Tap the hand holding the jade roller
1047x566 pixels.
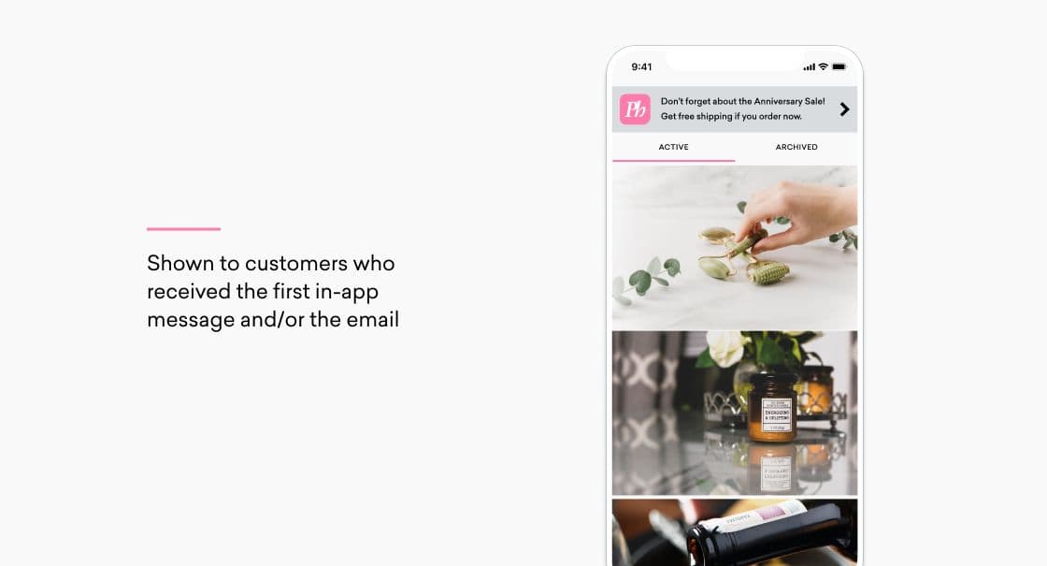click(x=798, y=214)
